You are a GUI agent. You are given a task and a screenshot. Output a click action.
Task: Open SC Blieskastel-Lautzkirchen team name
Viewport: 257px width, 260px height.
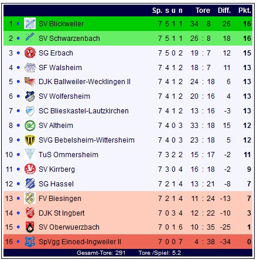[84, 111]
